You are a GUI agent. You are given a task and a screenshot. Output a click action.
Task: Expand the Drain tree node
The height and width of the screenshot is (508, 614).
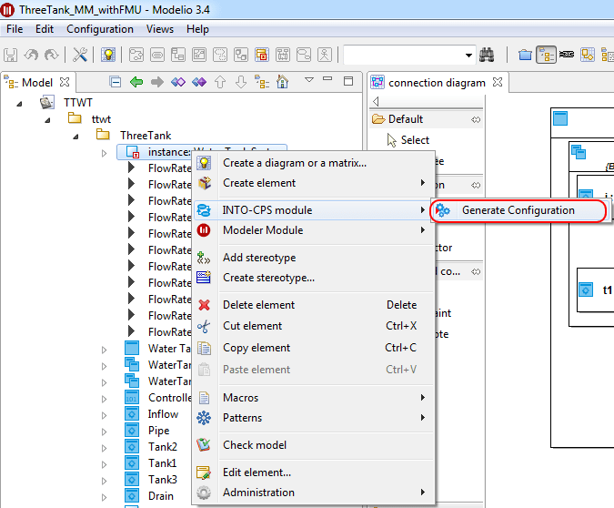(x=104, y=497)
